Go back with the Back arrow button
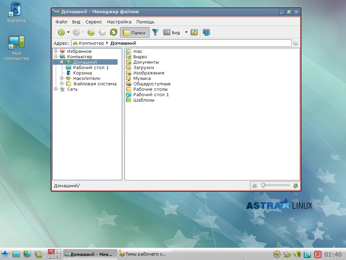 coord(61,32)
